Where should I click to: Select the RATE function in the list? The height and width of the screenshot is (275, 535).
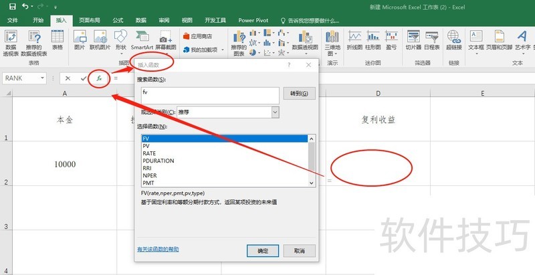[x=225, y=153]
